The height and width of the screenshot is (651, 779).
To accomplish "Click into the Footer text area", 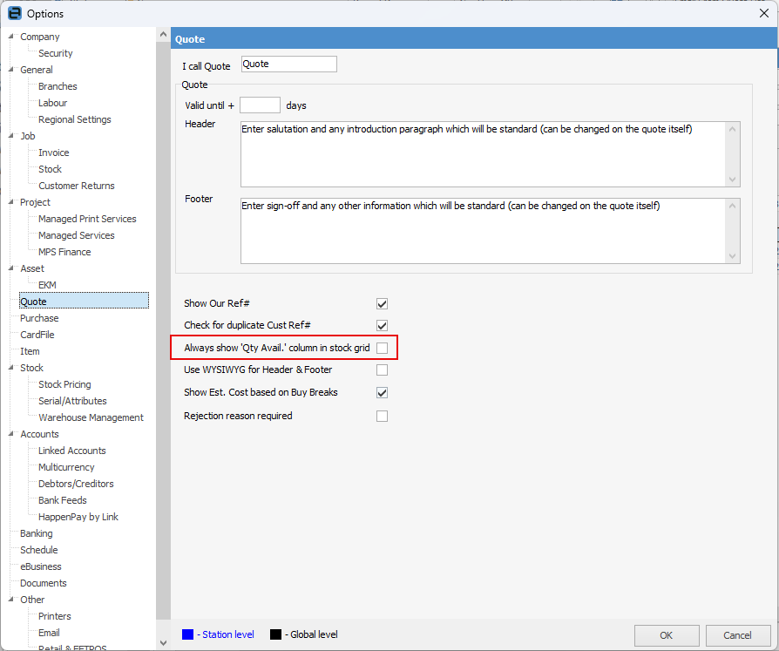I will coord(484,230).
